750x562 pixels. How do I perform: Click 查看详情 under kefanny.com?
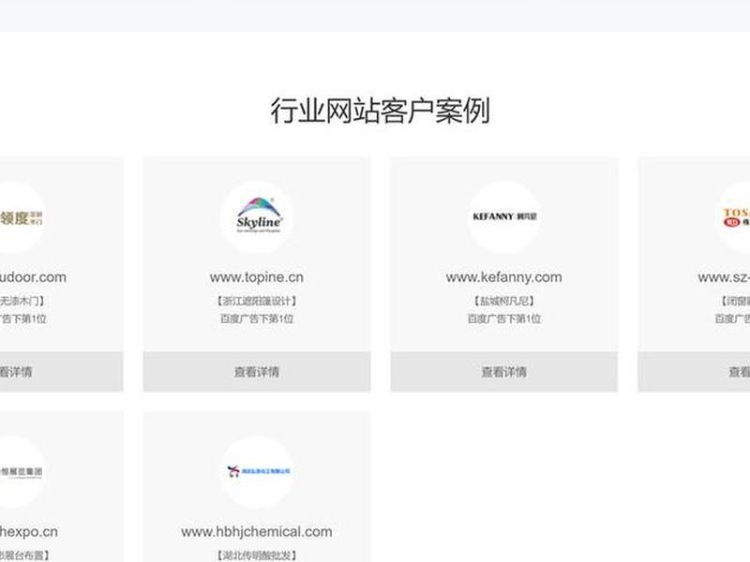504,372
